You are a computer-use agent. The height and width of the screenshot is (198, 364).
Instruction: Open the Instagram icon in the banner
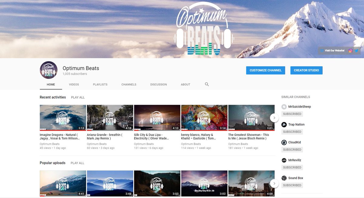(350, 51)
